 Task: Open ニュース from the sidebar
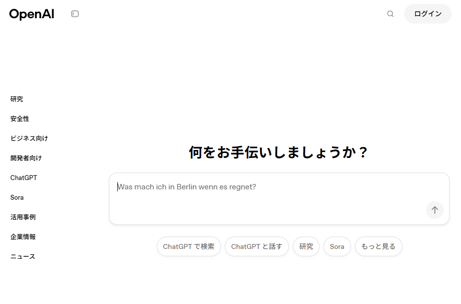click(x=23, y=256)
